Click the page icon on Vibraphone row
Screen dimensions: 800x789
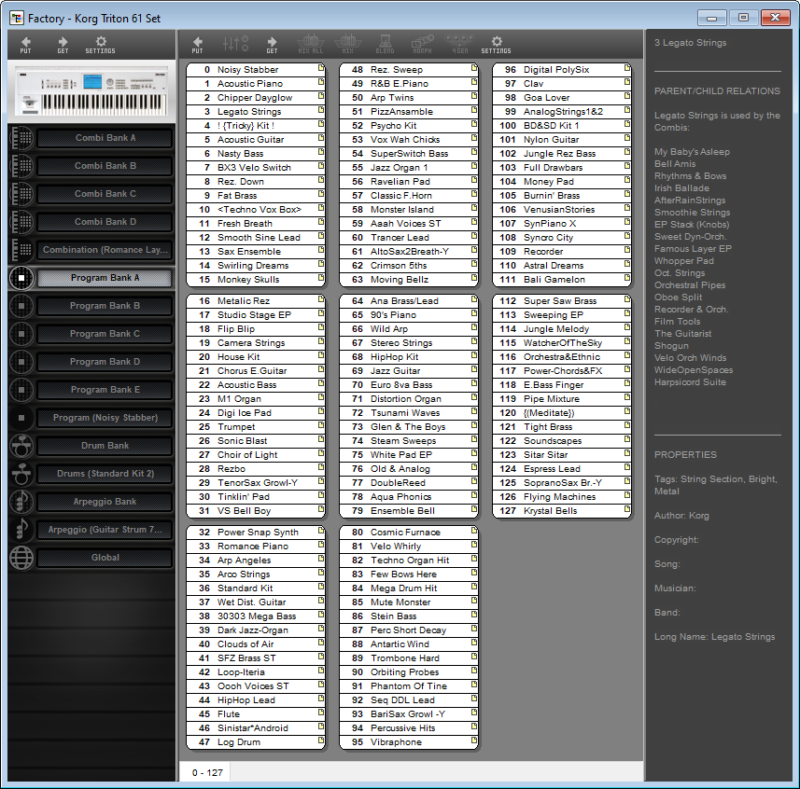(474, 741)
